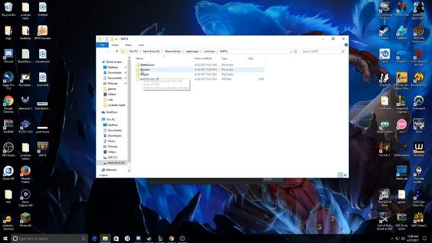432x243 pixels.
Task: Click the Windows Start button
Action: tap(5, 238)
